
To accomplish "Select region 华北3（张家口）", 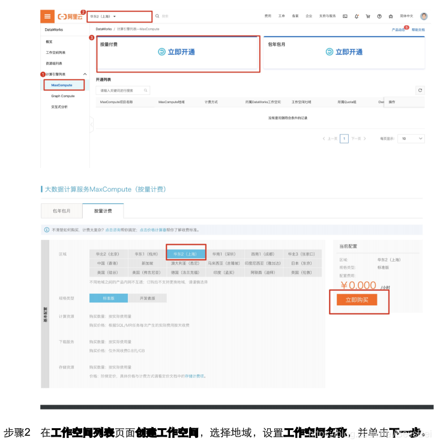I will tap(302, 254).
